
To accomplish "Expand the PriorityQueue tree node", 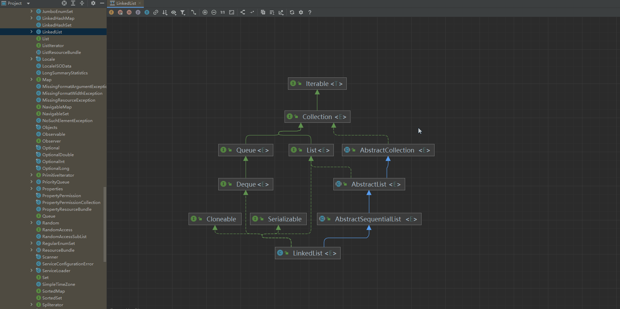I will 31,182.
